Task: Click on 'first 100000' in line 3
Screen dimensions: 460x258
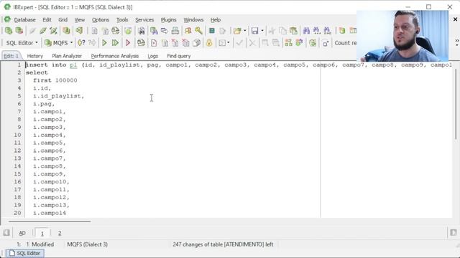Action: point(55,80)
